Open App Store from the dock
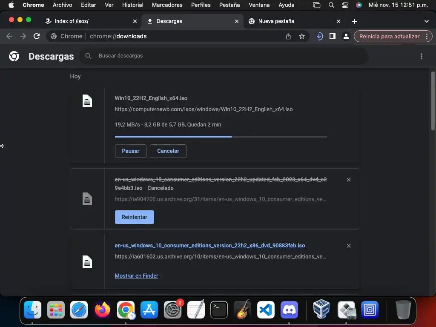The width and height of the screenshot is (436, 327). click(x=149, y=310)
